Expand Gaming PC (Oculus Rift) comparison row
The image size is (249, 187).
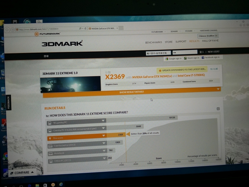(77, 130)
